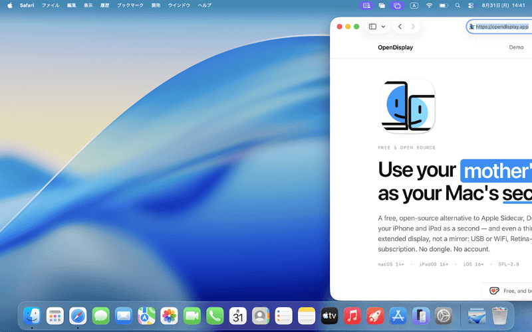Expand the sidebar tab group dropdown arrow
This screenshot has height=332, width=532.
point(384,27)
